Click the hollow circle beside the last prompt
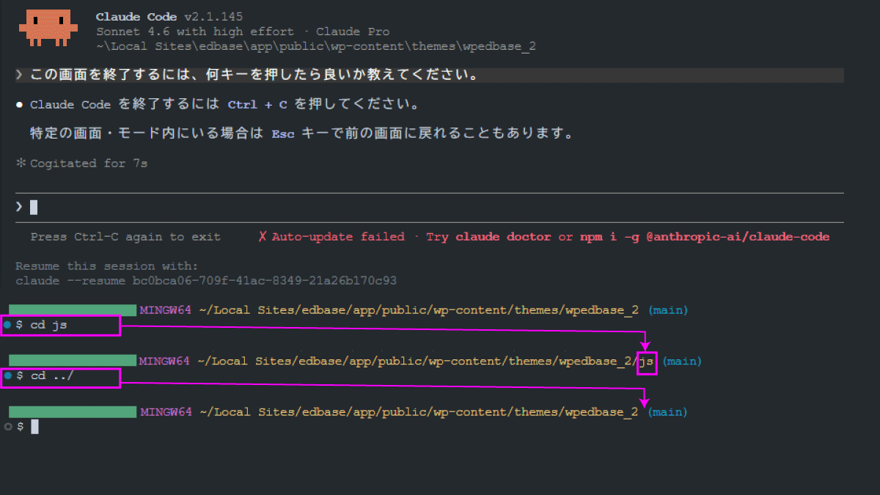Image resolution: width=880 pixels, height=495 pixels. (7, 426)
